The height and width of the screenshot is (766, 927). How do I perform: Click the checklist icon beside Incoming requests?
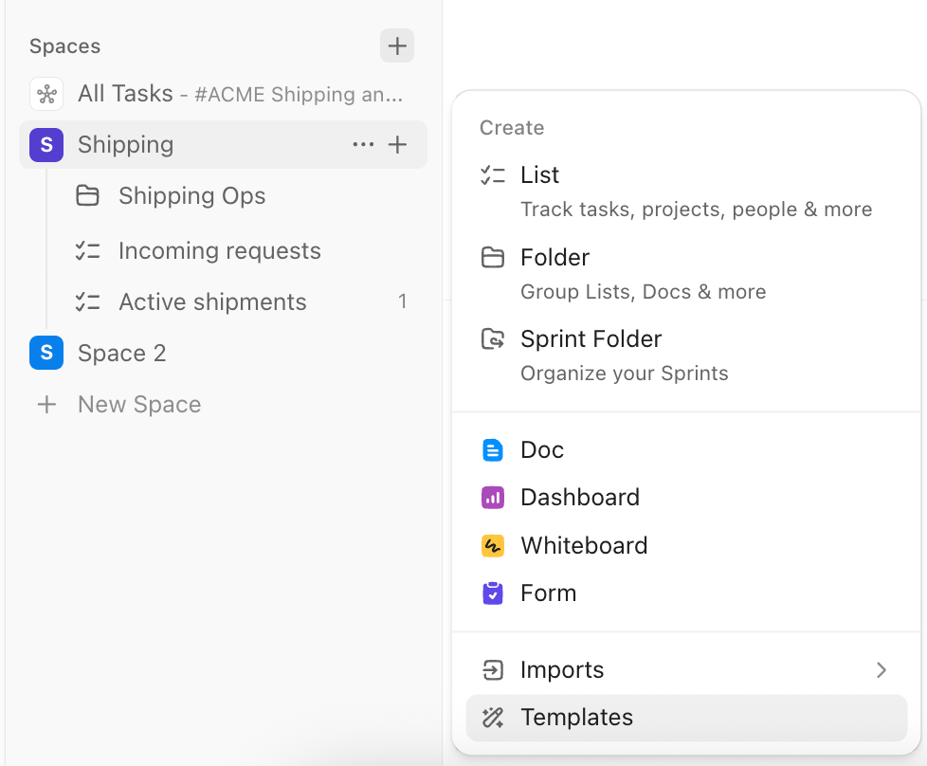[87, 250]
